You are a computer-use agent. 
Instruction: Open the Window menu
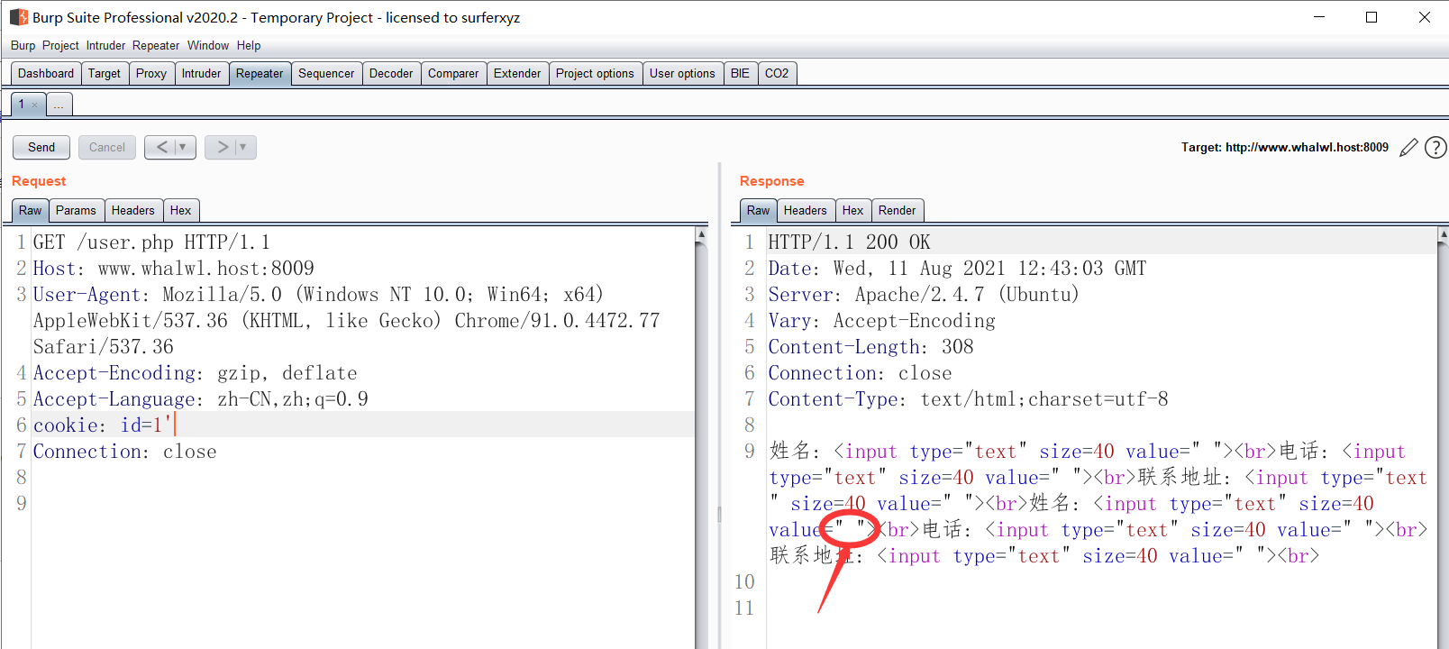point(208,45)
